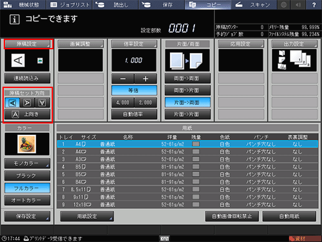322x242 pixels.
Task: Click the 上向き upward orientation button
Action: 27,114
